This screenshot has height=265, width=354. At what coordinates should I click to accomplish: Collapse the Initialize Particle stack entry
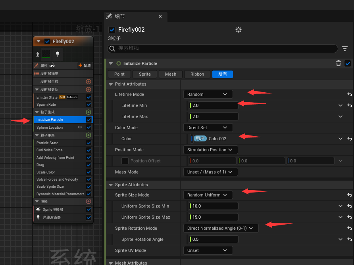[111, 63]
